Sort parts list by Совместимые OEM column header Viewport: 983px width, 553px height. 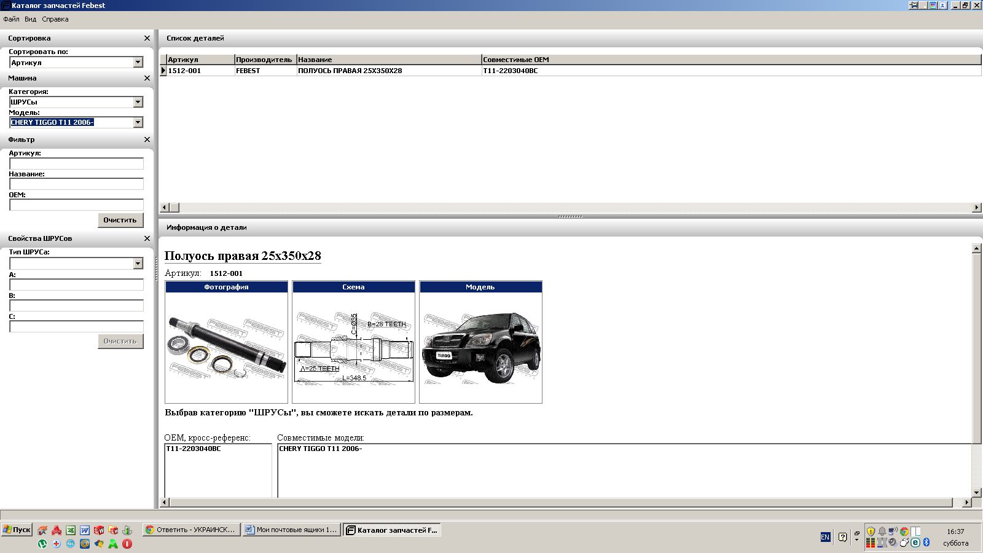pyautogui.click(x=731, y=60)
